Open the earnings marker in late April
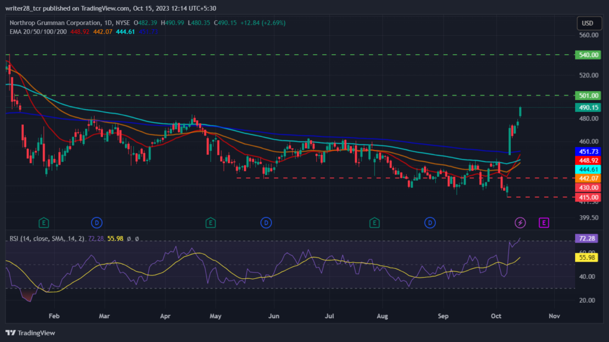The height and width of the screenshot is (342, 609). coord(211,222)
